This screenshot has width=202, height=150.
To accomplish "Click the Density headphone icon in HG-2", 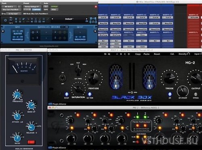I will 189,54.
